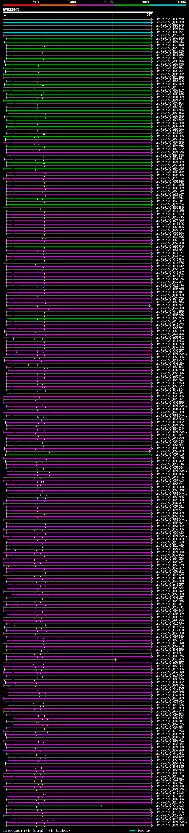Select label UniRef100_B9YLJ3
The height and width of the screenshot is (833, 189).
[169, 42]
